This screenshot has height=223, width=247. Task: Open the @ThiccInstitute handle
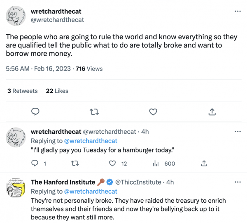[139, 182]
